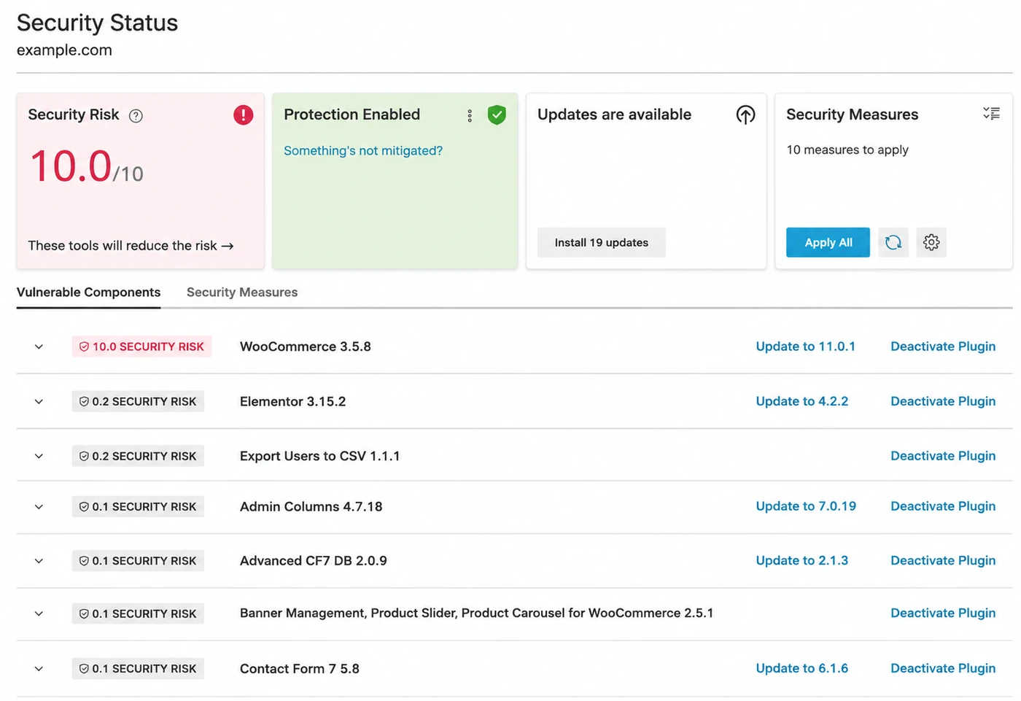The image size is (1021, 701).
Task: Click the Export Users to CSV 1.1.1 text
Action: tap(320, 456)
